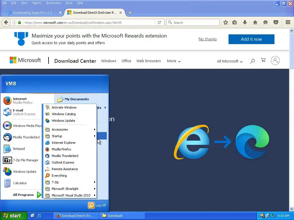
Task: Expand the Startup submenu
Action: tap(69, 136)
